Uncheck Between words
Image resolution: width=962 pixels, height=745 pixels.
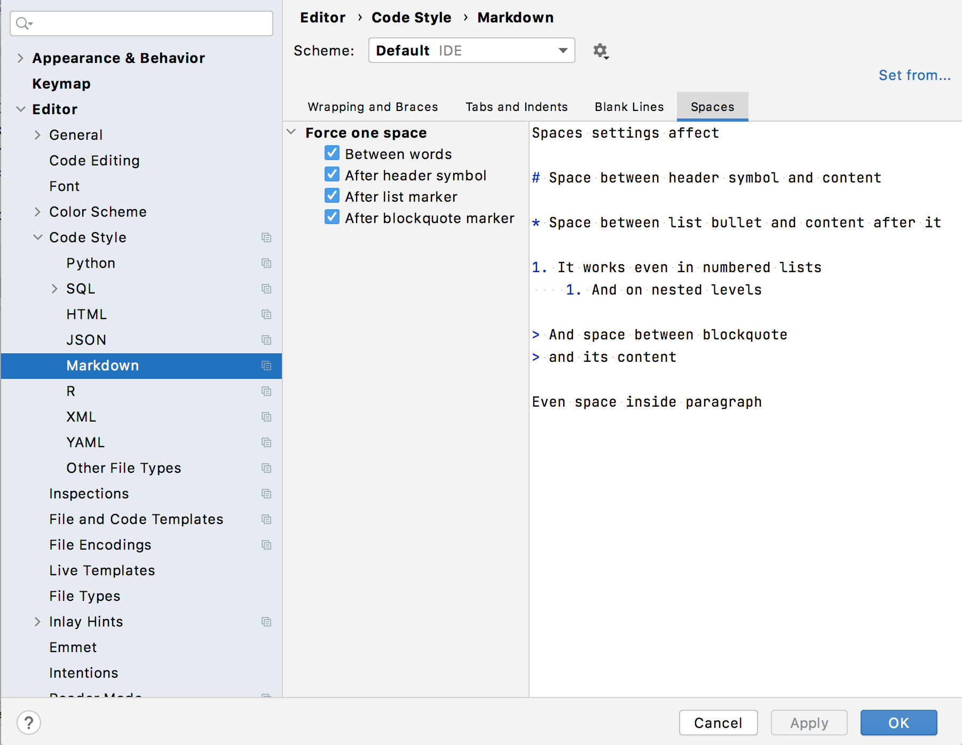(x=332, y=153)
